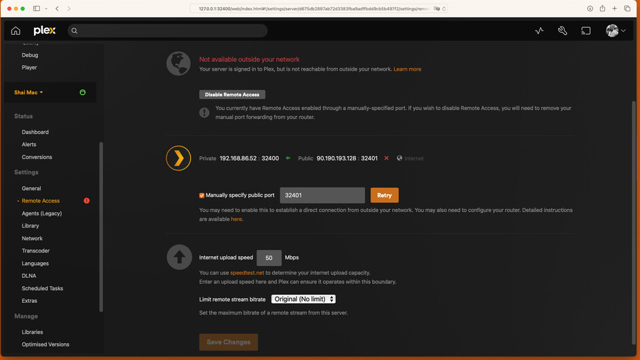Open the 'here' instructions link

pyautogui.click(x=236, y=219)
